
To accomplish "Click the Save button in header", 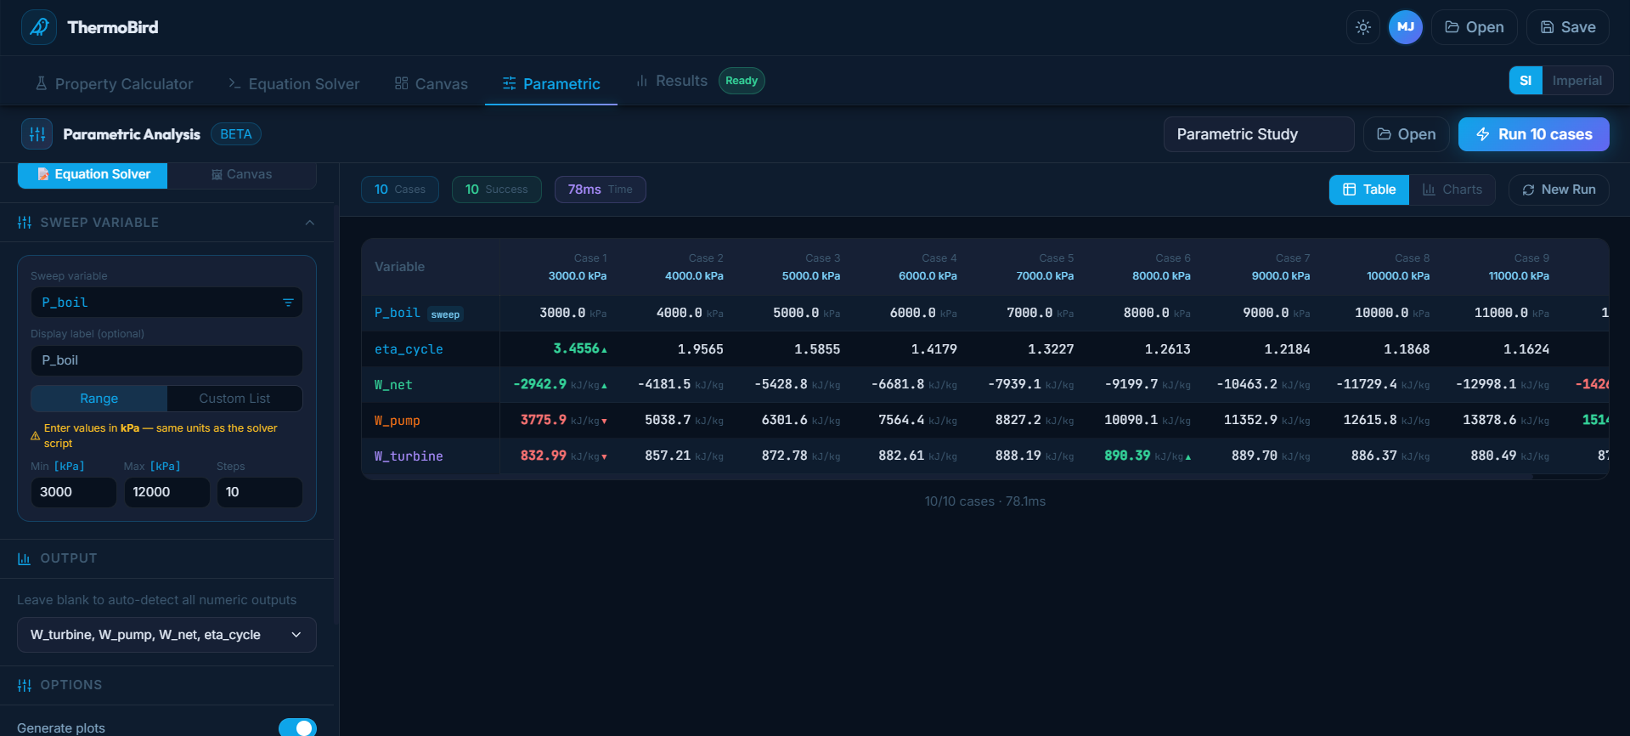I will [x=1568, y=27].
